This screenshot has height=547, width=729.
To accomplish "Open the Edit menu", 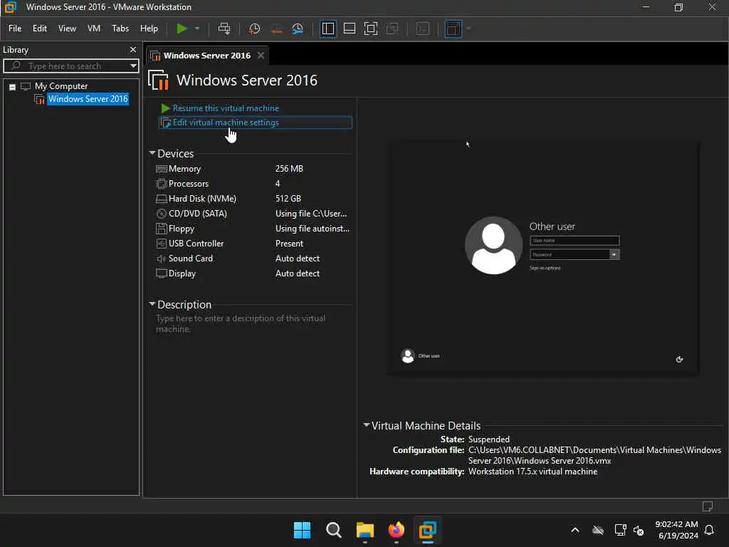I will (x=40, y=28).
